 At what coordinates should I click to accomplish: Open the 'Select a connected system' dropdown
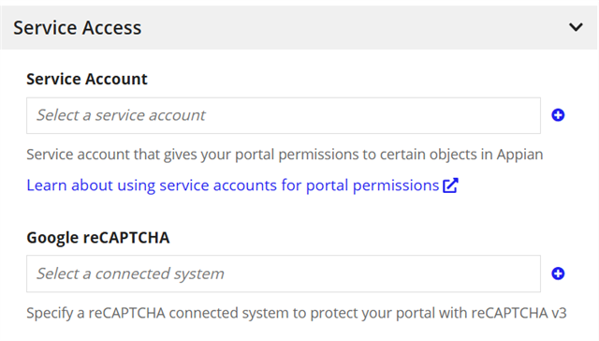pos(284,274)
